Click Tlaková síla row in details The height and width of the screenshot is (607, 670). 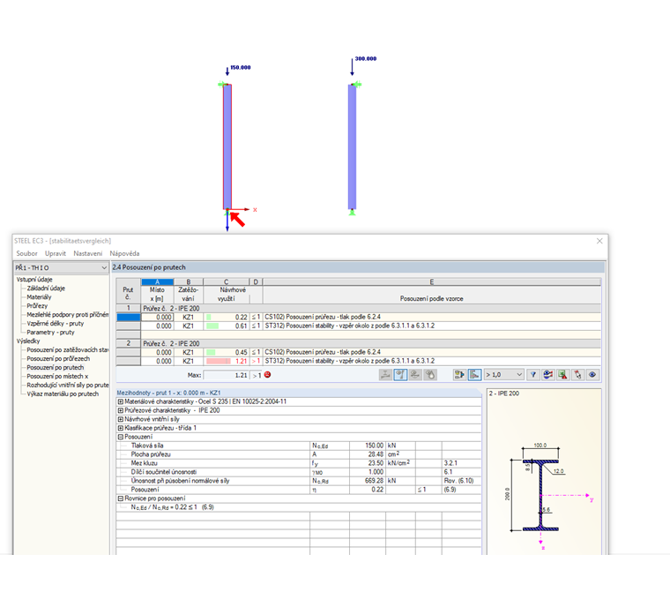click(x=298, y=446)
